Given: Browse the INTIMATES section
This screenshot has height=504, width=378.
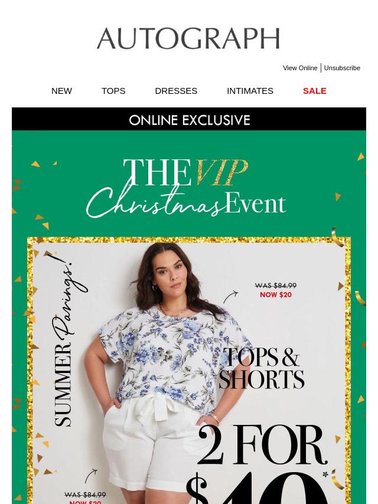Looking at the screenshot, I should pyautogui.click(x=250, y=91).
